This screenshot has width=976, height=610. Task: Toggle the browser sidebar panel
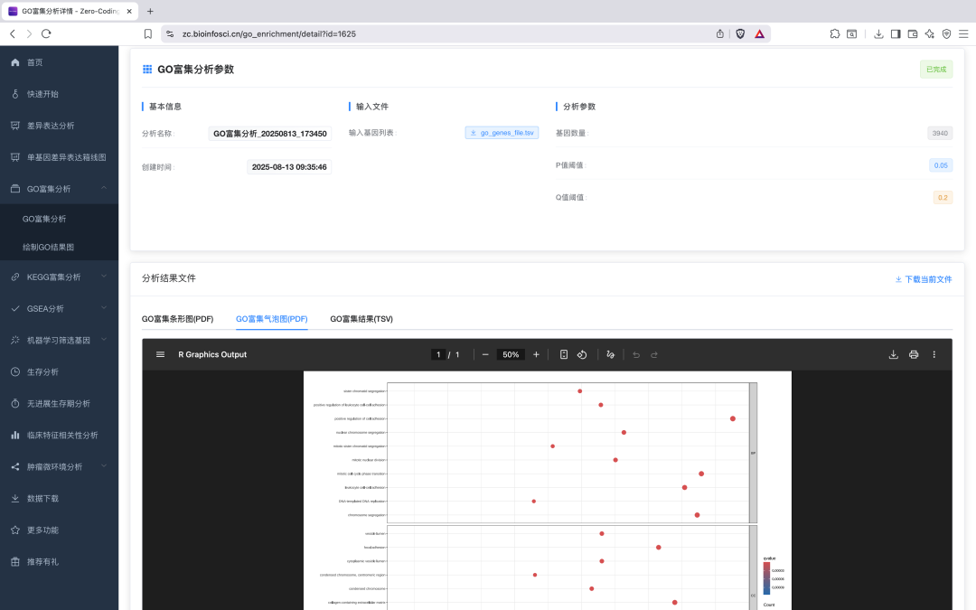[896, 33]
